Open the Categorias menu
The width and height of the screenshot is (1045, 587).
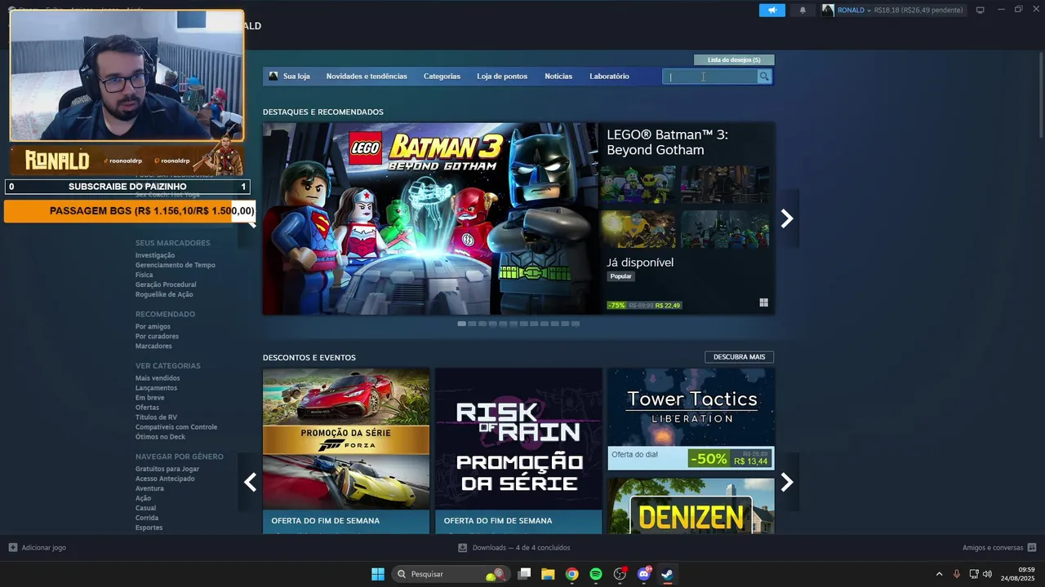(x=442, y=77)
